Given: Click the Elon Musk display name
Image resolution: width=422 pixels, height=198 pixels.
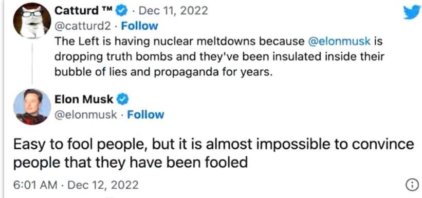Looking at the screenshot, I should (x=84, y=100).
